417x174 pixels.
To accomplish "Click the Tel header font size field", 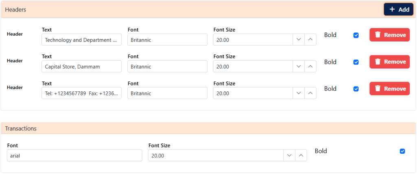I will pos(252,94).
